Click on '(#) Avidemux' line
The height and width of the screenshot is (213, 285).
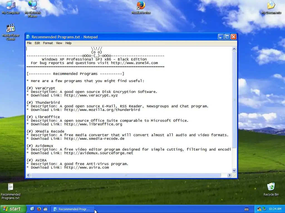[x=40, y=146]
